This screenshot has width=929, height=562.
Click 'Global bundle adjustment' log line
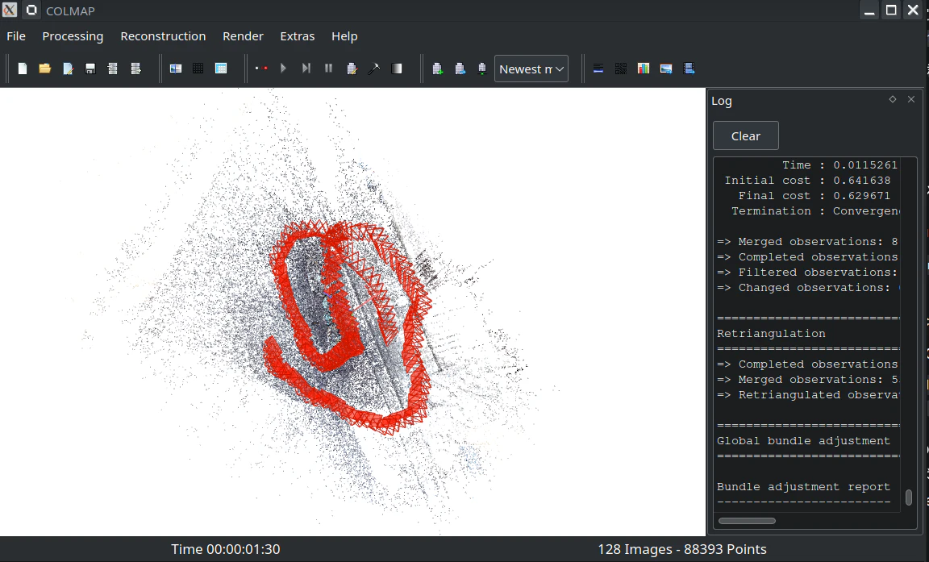(803, 440)
